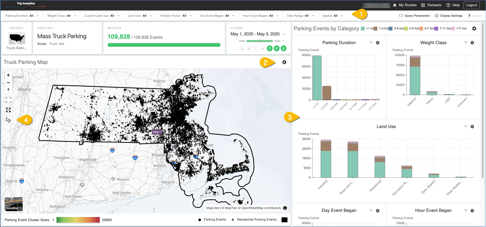This screenshot has width=486, height=227.
Task: Click the Day Event Began chart filter icon
Action: tap(371, 211)
